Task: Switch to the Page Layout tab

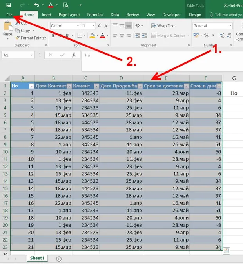Action: 69,15
